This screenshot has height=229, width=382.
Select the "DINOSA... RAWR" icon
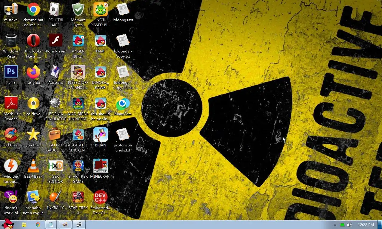tap(100, 78)
